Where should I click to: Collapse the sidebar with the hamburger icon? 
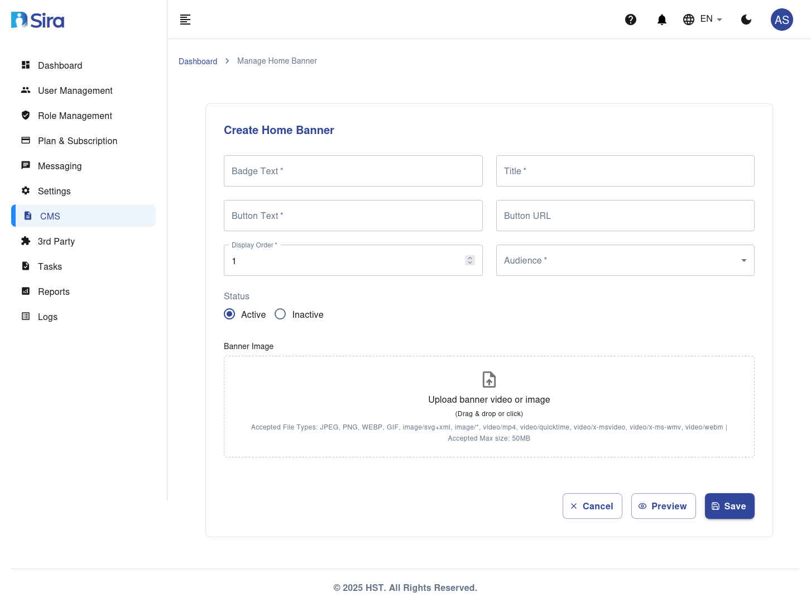pyautogui.click(x=185, y=20)
